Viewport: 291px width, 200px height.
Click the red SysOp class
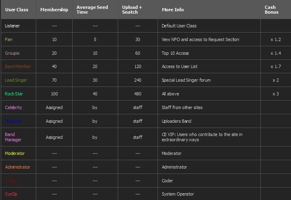click(11, 194)
